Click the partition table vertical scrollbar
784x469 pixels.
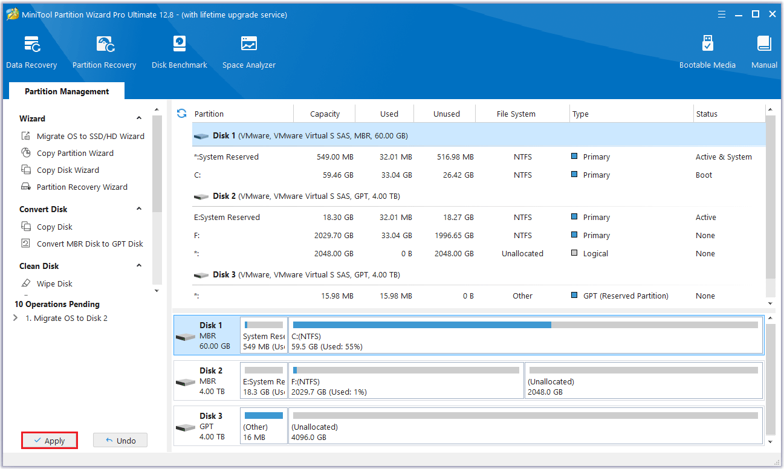[x=770, y=196]
